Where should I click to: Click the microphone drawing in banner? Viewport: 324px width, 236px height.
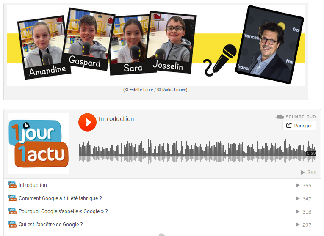(x=220, y=60)
